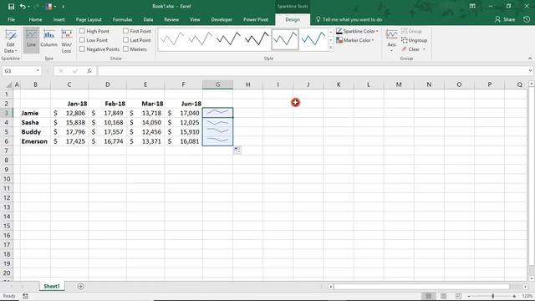The width and height of the screenshot is (535, 301).
Task: Enable the Last Point checkbox
Action: point(126,40)
